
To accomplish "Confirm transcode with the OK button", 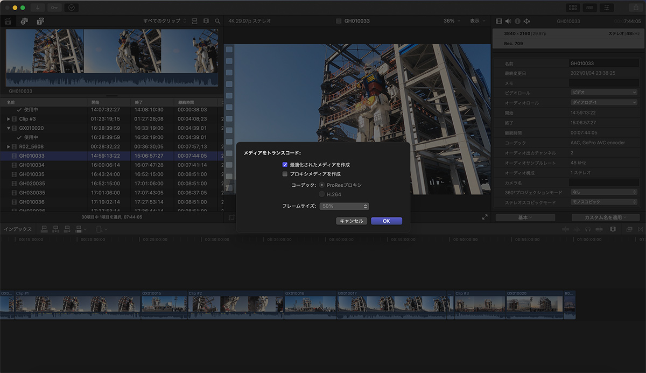I will 386,221.
